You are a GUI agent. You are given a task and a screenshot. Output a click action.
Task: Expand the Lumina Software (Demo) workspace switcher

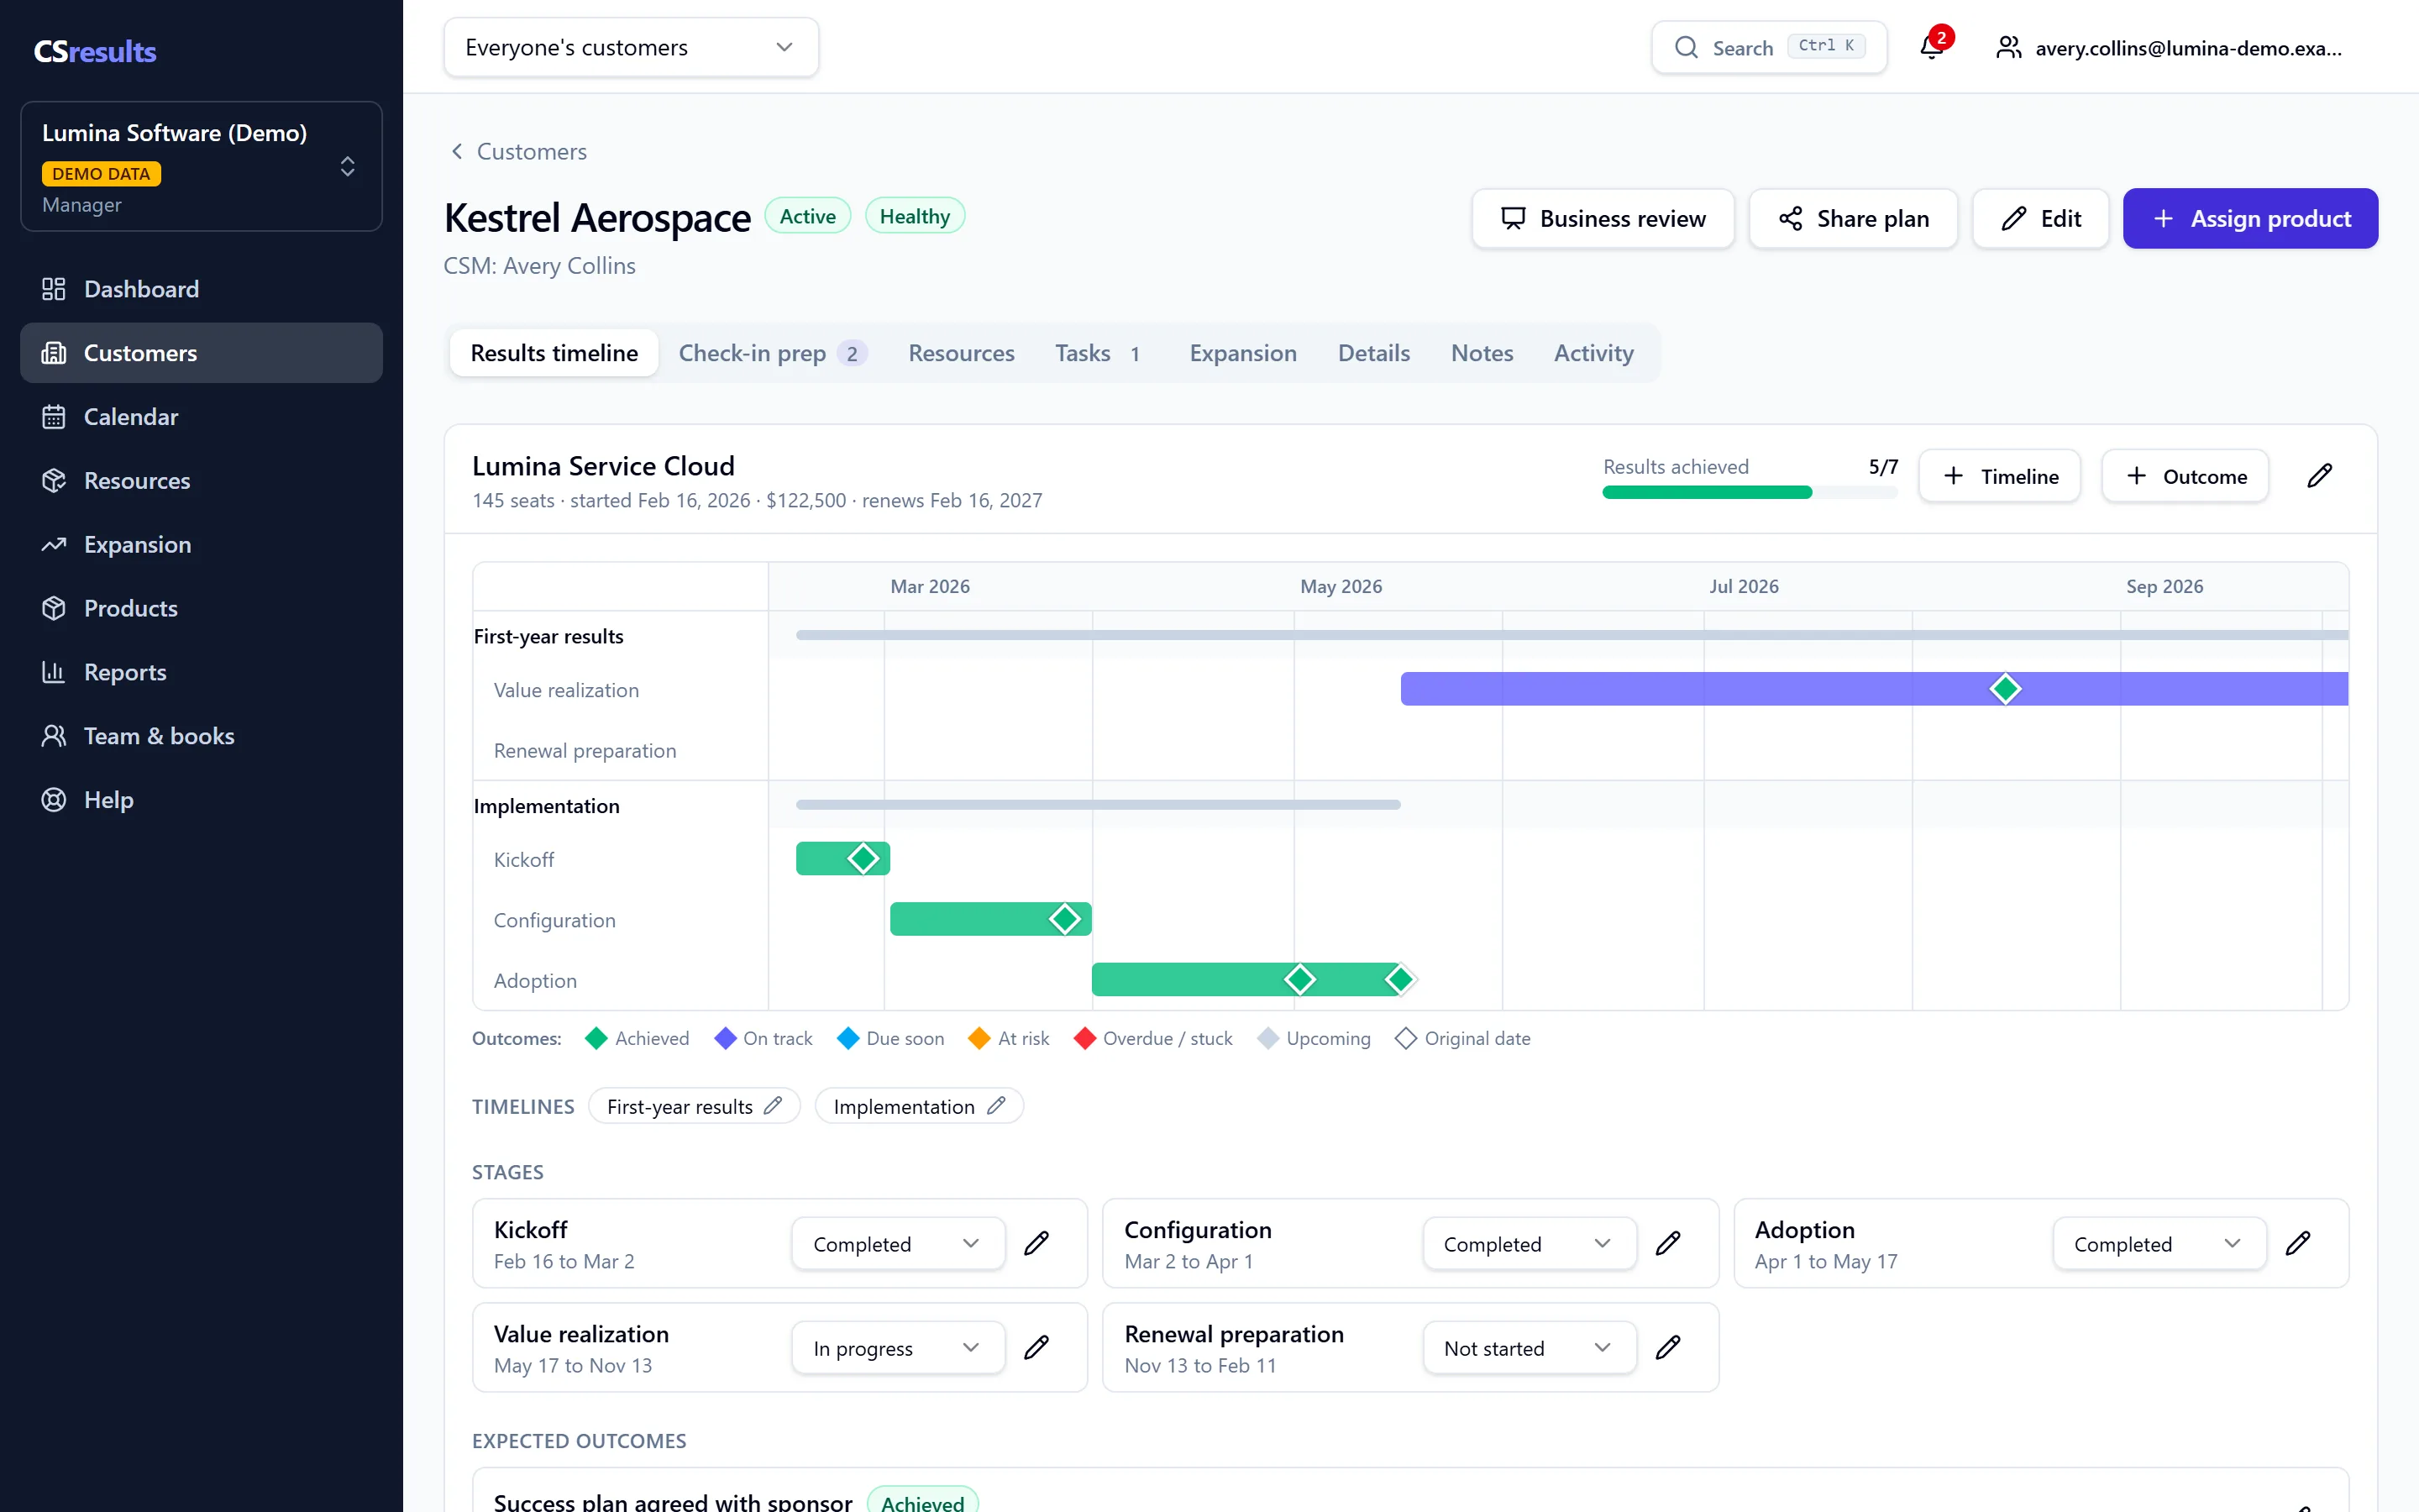[201, 166]
